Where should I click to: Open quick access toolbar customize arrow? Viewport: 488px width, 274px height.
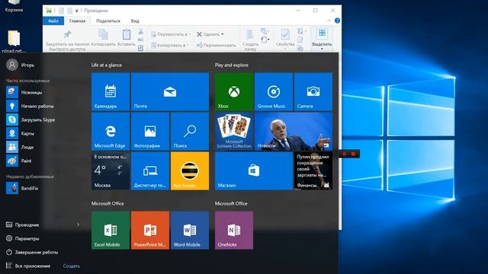(x=76, y=11)
